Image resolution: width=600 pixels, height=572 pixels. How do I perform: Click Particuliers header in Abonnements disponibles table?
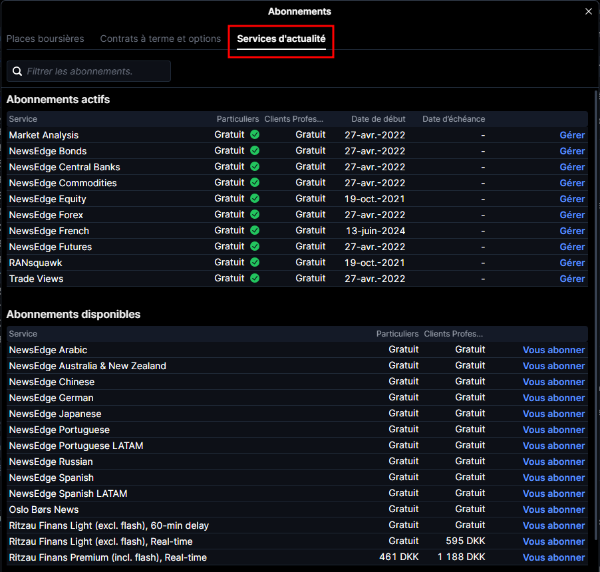pos(397,334)
